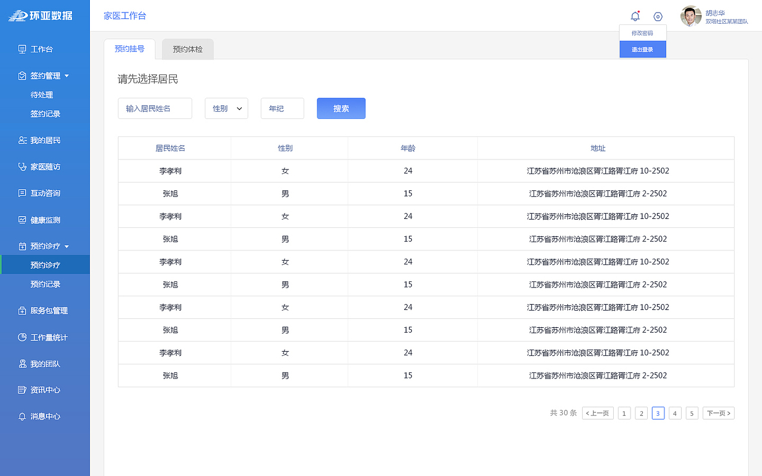
Task: Click the 地址 column header
Action: (x=598, y=148)
